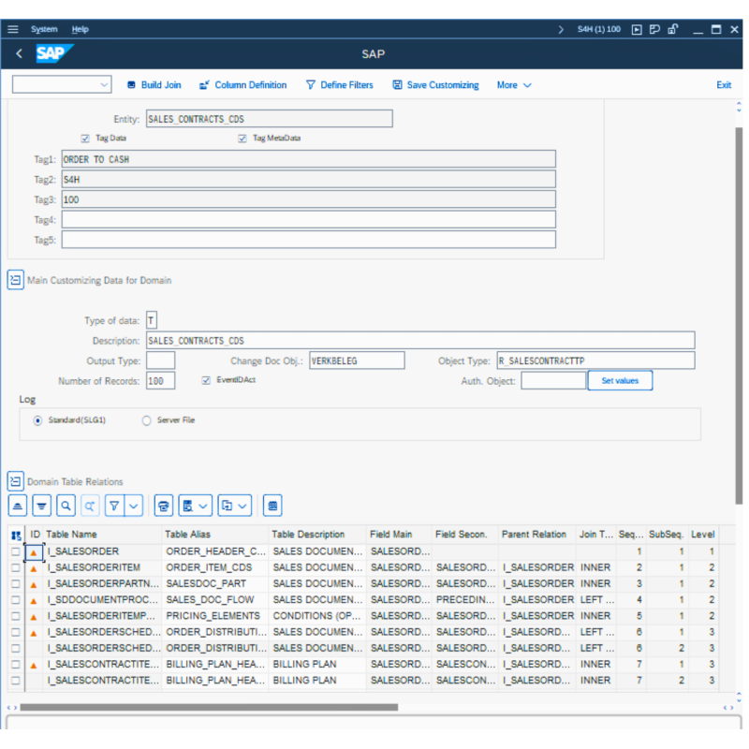Click the Main Customizing Data section icon
Screen dimensions: 749x749
click(15, 280)
